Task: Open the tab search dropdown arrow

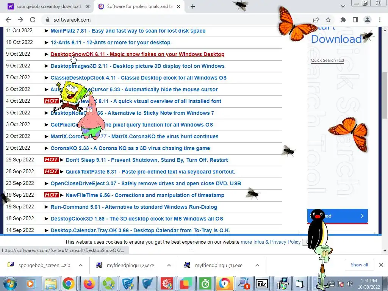Action: coord(343,6)
